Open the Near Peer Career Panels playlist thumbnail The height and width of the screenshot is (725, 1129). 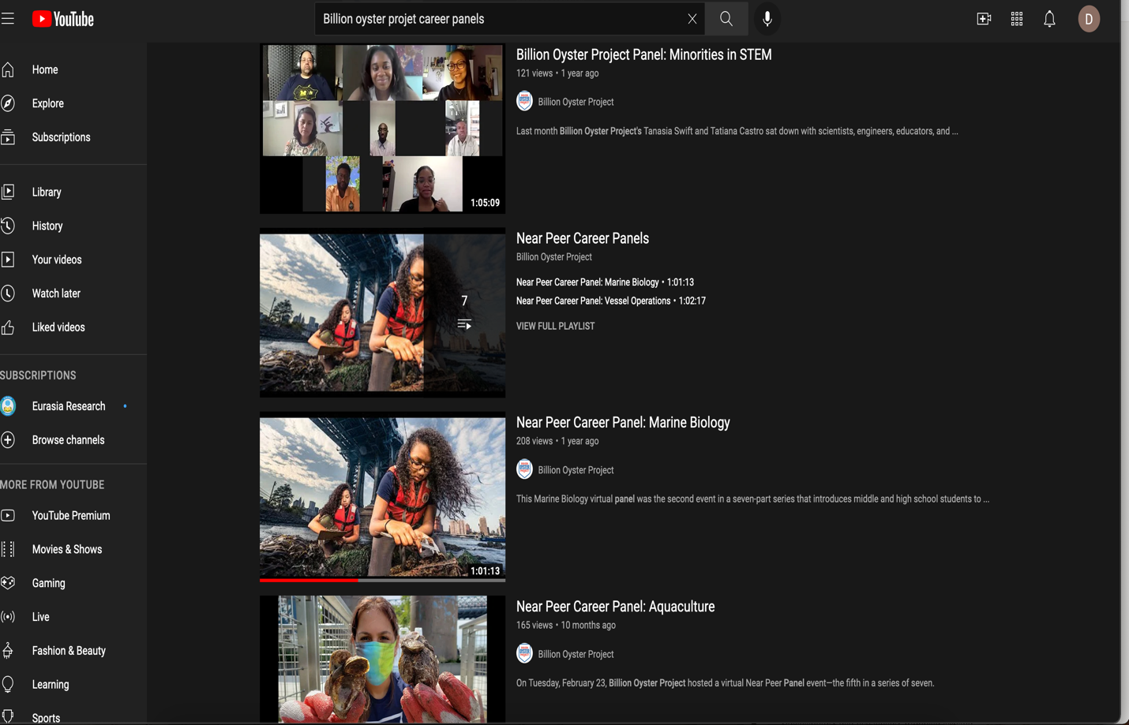pos(382,312)
